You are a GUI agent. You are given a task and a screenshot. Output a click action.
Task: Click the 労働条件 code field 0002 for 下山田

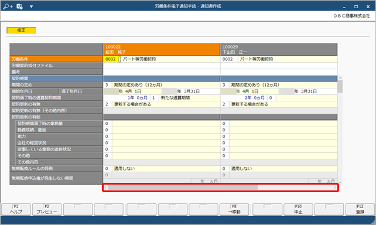coord(229,59)
